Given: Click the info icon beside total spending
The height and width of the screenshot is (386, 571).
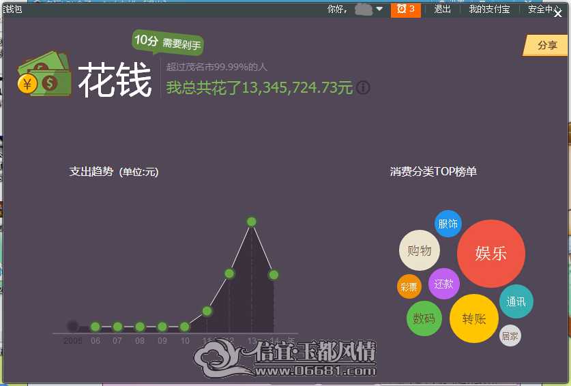Looking at the screenshot, I should coord(363,88).
